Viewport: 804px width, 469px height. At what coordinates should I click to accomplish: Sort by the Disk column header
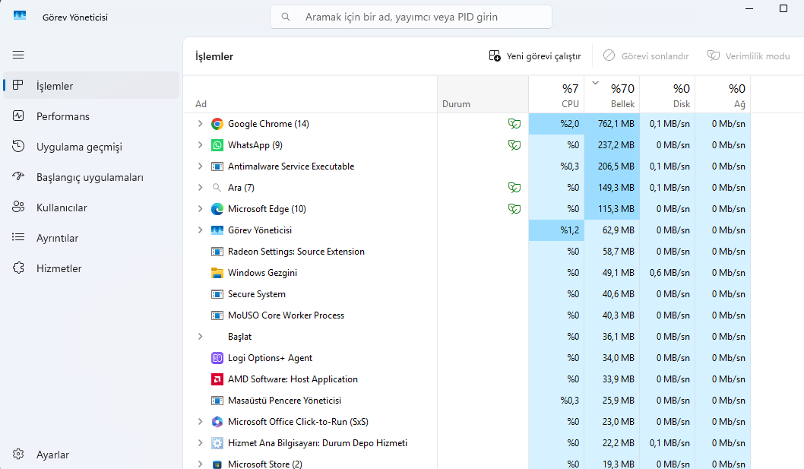[667, 94]
